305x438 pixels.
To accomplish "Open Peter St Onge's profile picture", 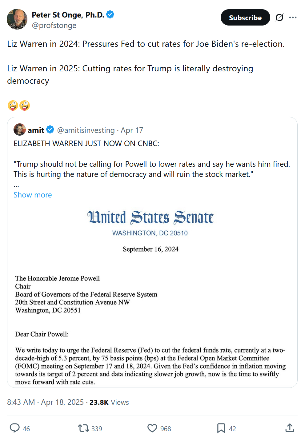I will pos(17,19).
